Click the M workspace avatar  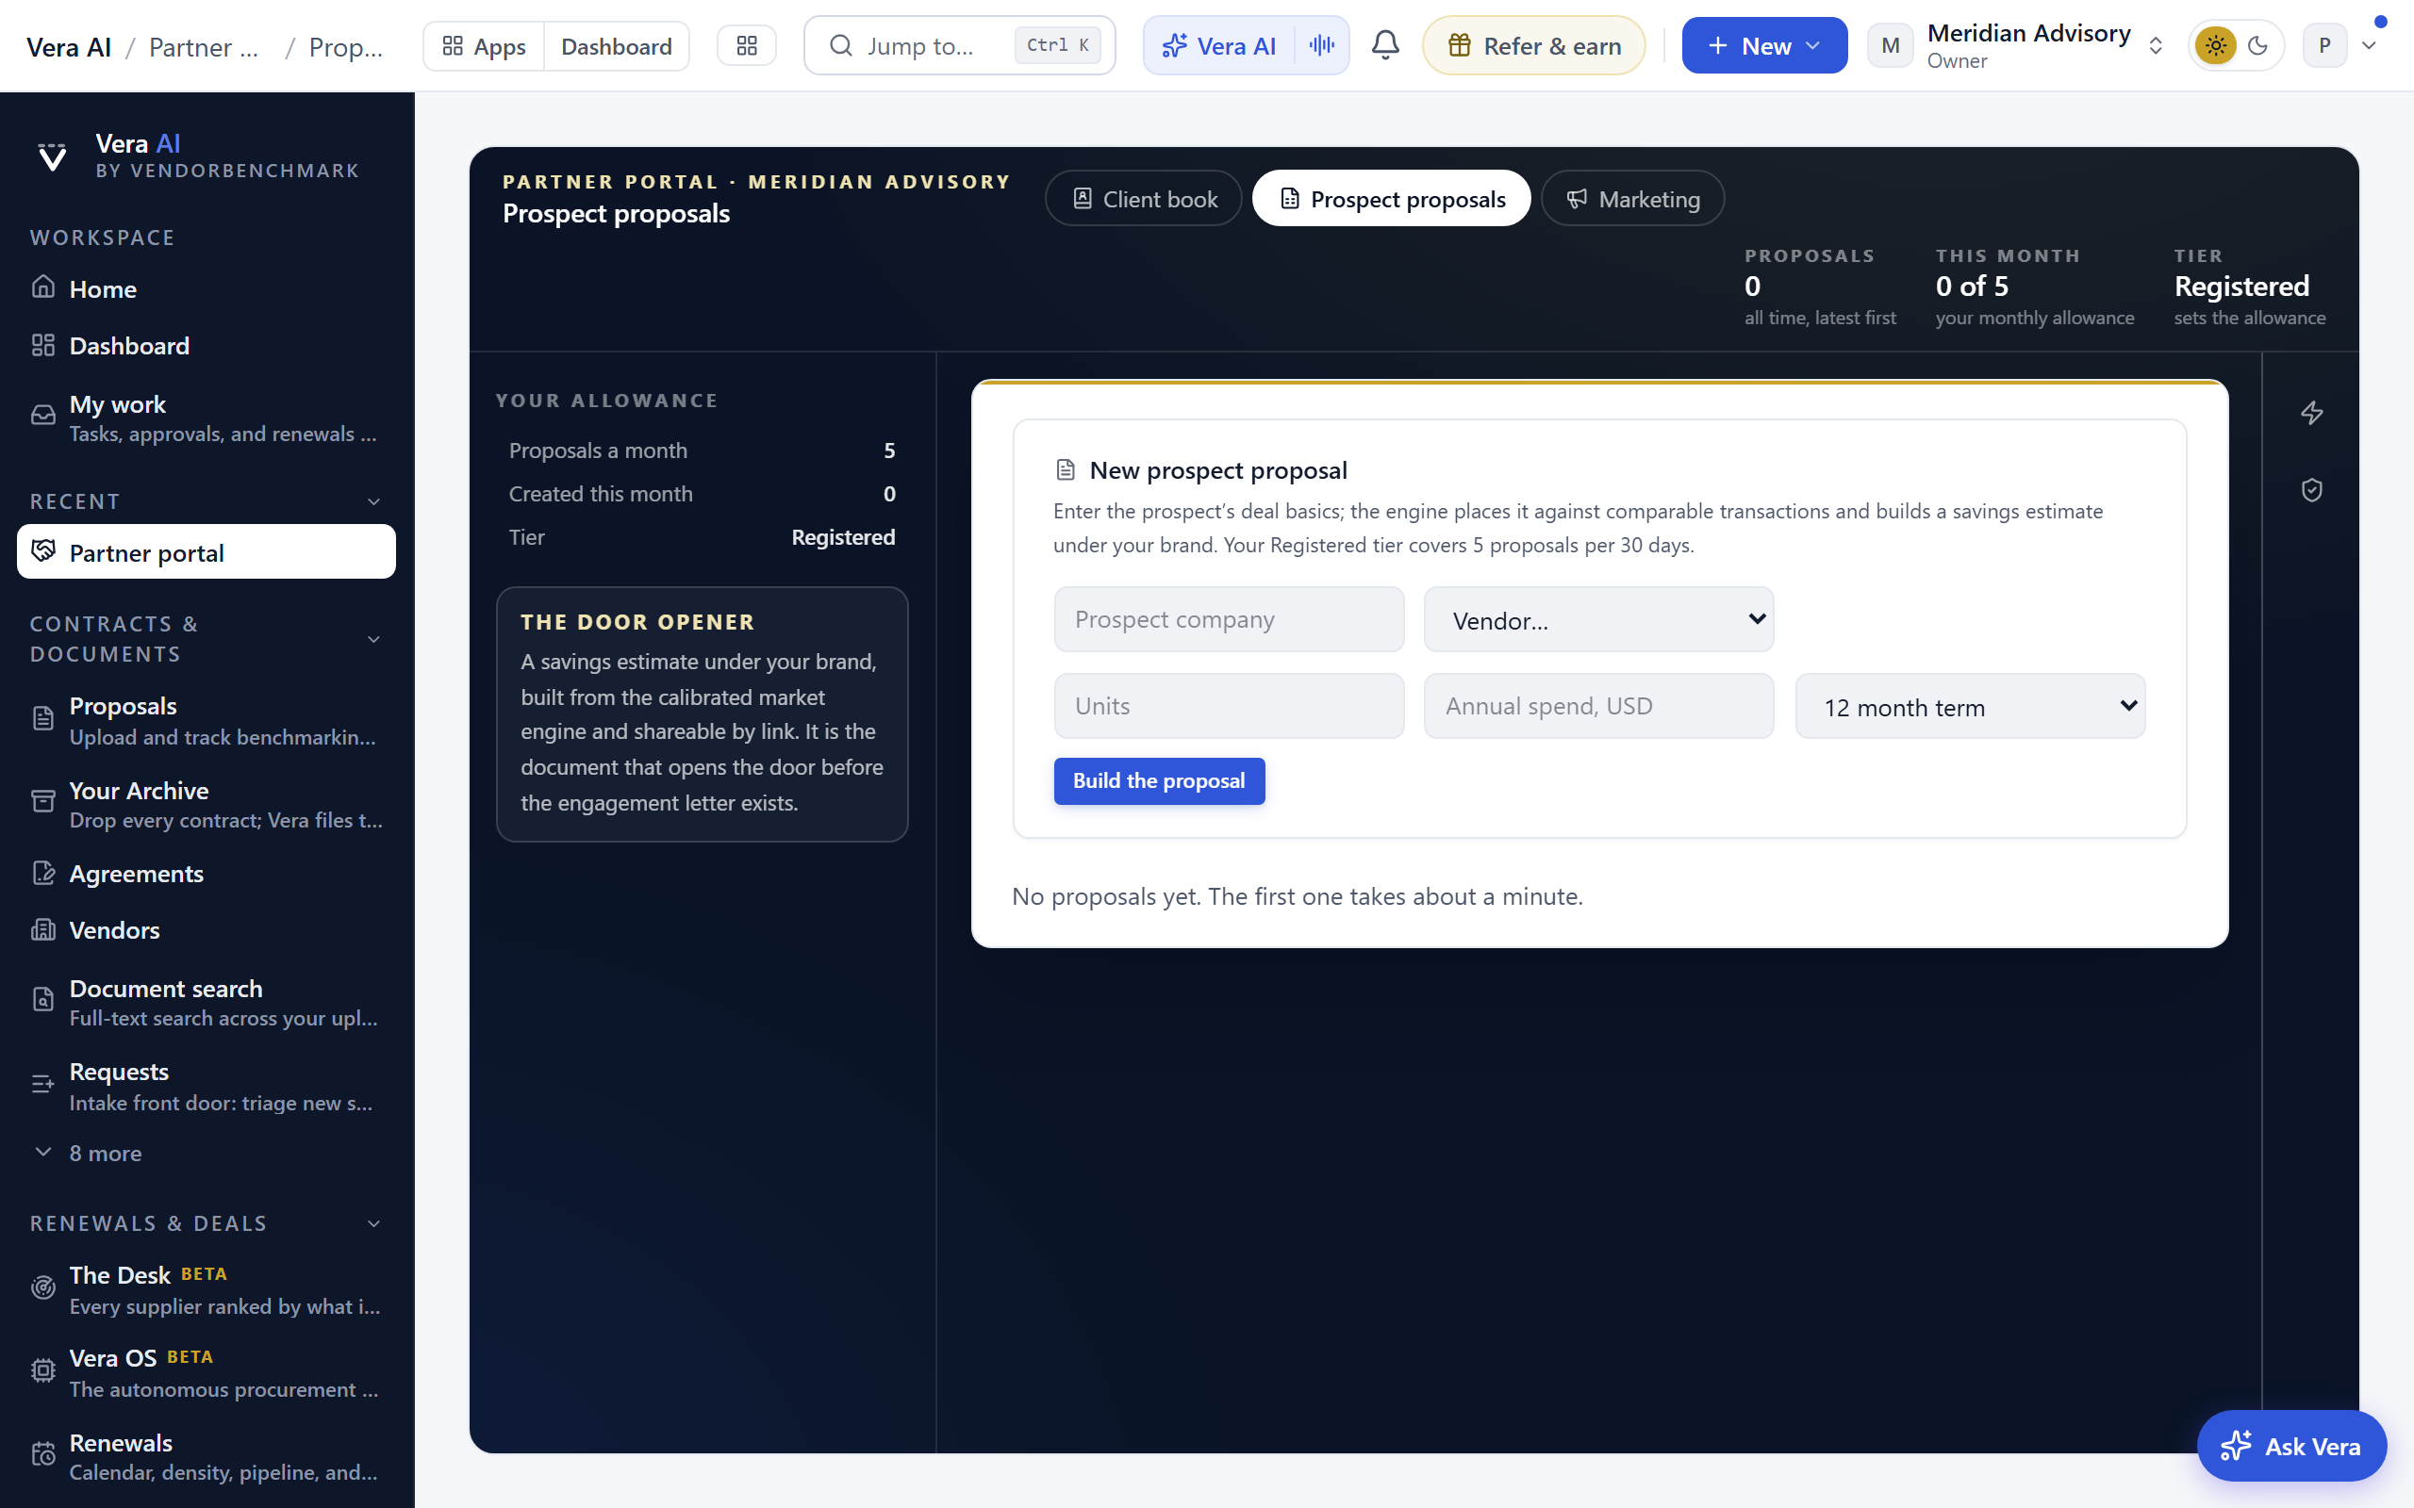[1891, 46]
